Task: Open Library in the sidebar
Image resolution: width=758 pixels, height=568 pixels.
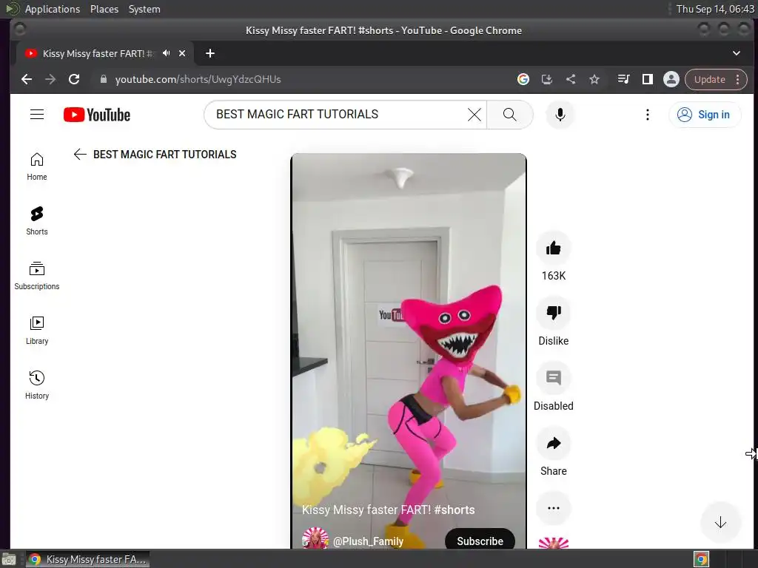Action: 37,331
